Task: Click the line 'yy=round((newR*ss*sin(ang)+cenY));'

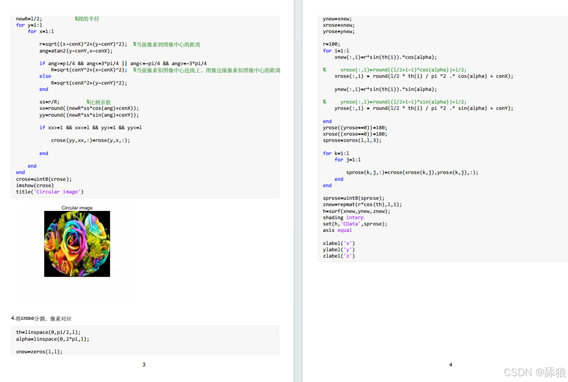Action: [x=89, y=115]
